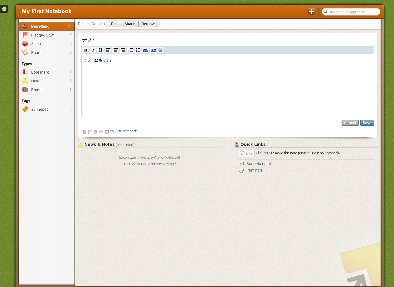This screenshot has width=394, height=287.
Task: Click the envelope icon next to Send via email
Action: 241,164
